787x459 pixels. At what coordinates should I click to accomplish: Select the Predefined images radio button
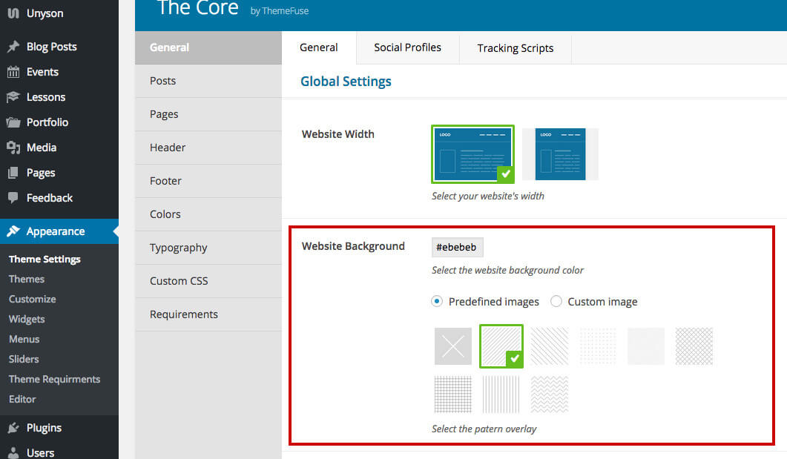pos(437,302)
